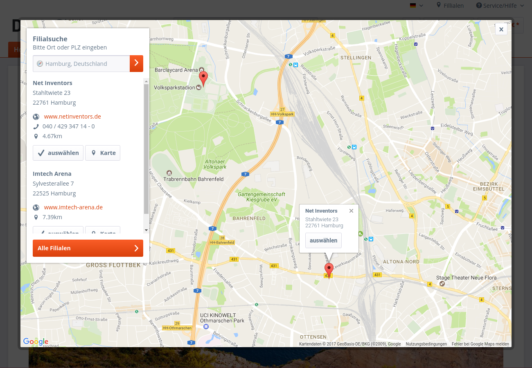532x368 pixels.
Task: Click Gartengemeinschaft Kiesgrube eV label
Action: [261, 197]
